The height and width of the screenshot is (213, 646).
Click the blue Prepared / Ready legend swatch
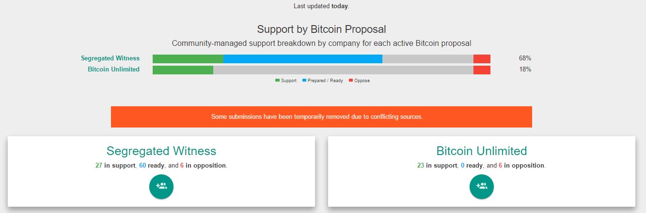coord(304,81)
